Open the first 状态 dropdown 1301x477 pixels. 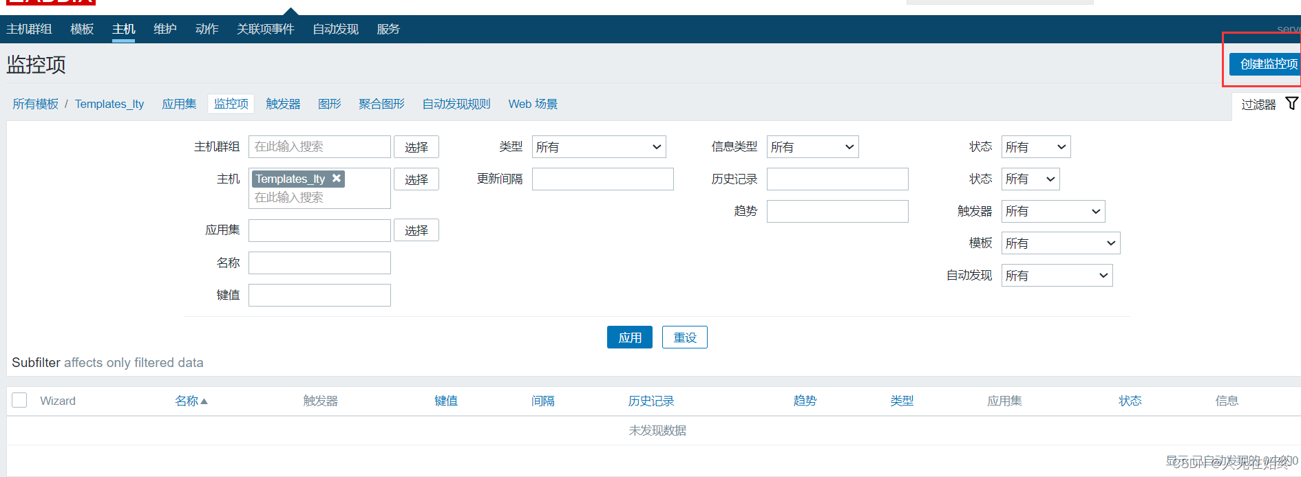tap(1036, 146)
